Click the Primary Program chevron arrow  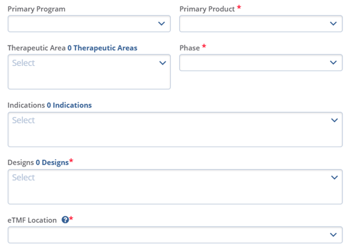point(161,24)
